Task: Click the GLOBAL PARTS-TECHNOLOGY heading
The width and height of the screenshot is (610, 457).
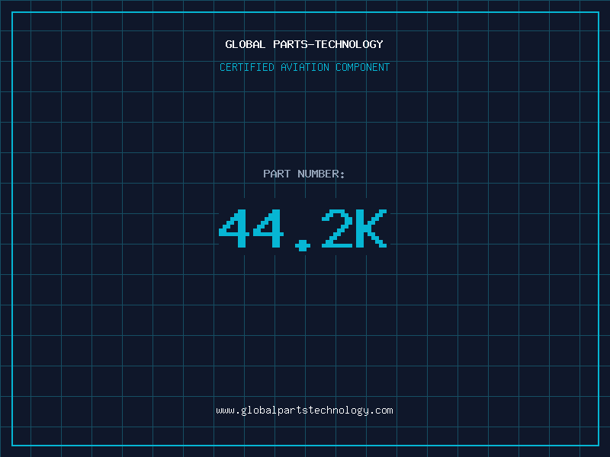Action: (304, 44)
